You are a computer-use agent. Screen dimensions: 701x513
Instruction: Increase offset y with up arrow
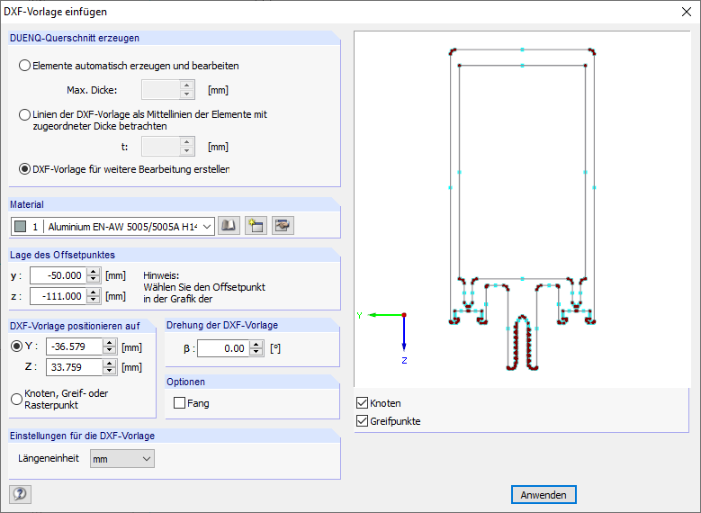[93, 272]
